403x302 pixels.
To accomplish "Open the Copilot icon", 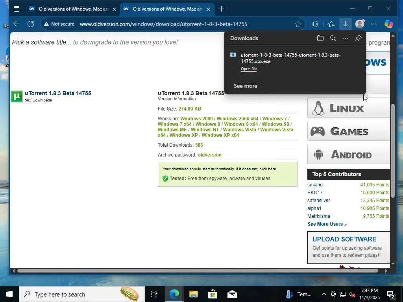I will click(x=388, y=24).
